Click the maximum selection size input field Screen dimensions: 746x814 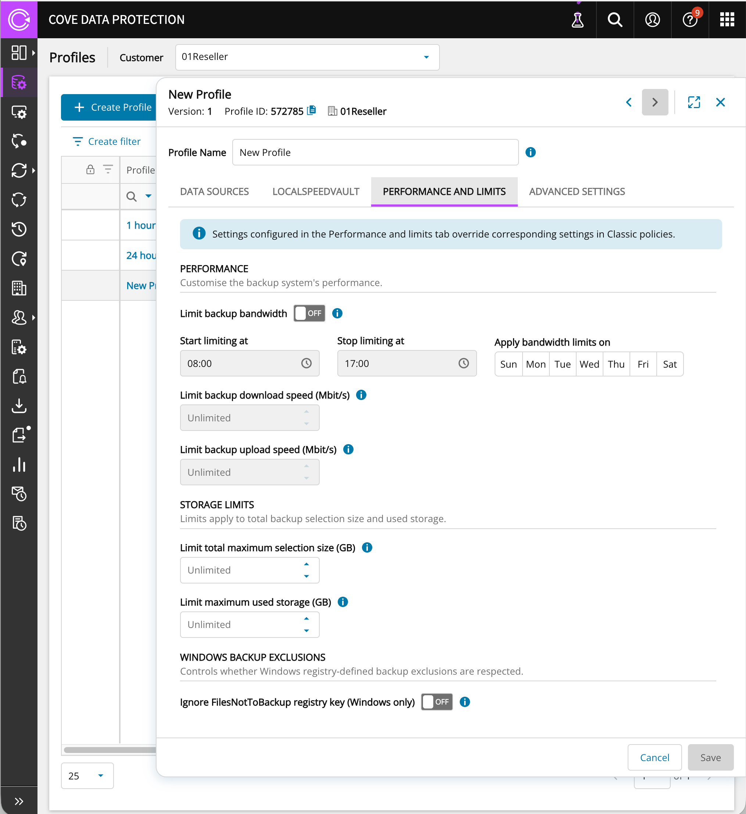[x=250, y=570]
